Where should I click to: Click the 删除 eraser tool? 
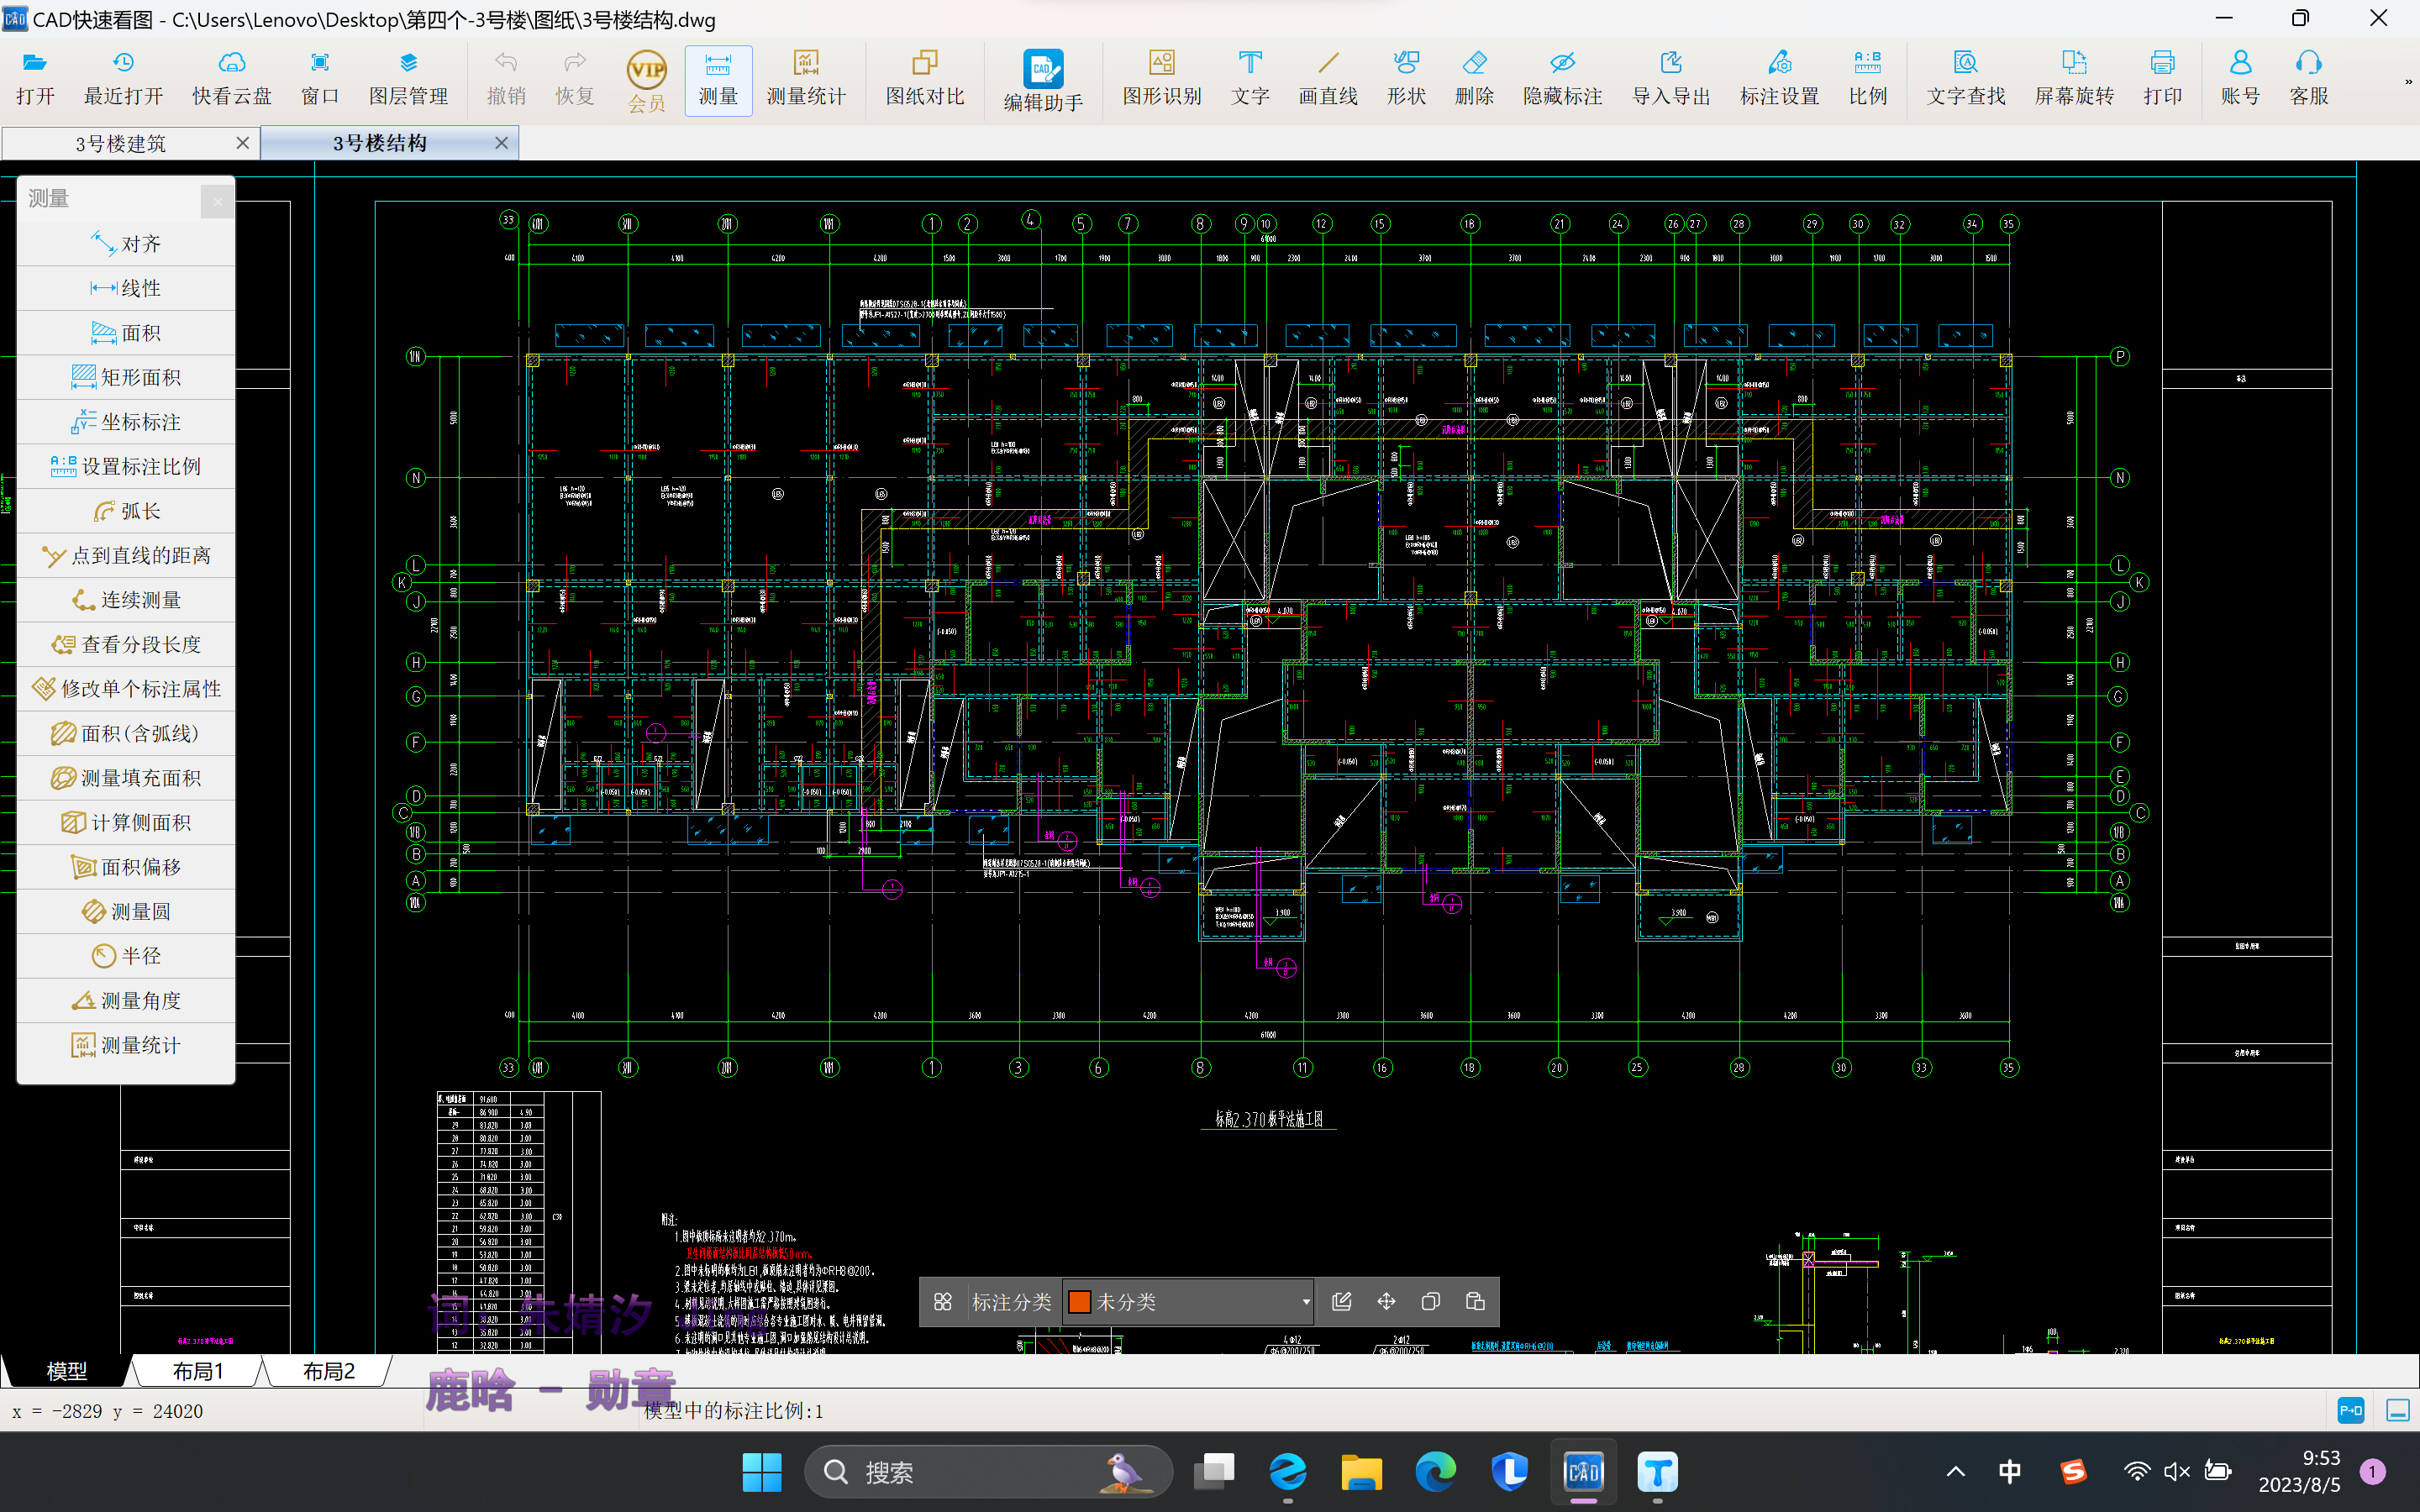1474,79
